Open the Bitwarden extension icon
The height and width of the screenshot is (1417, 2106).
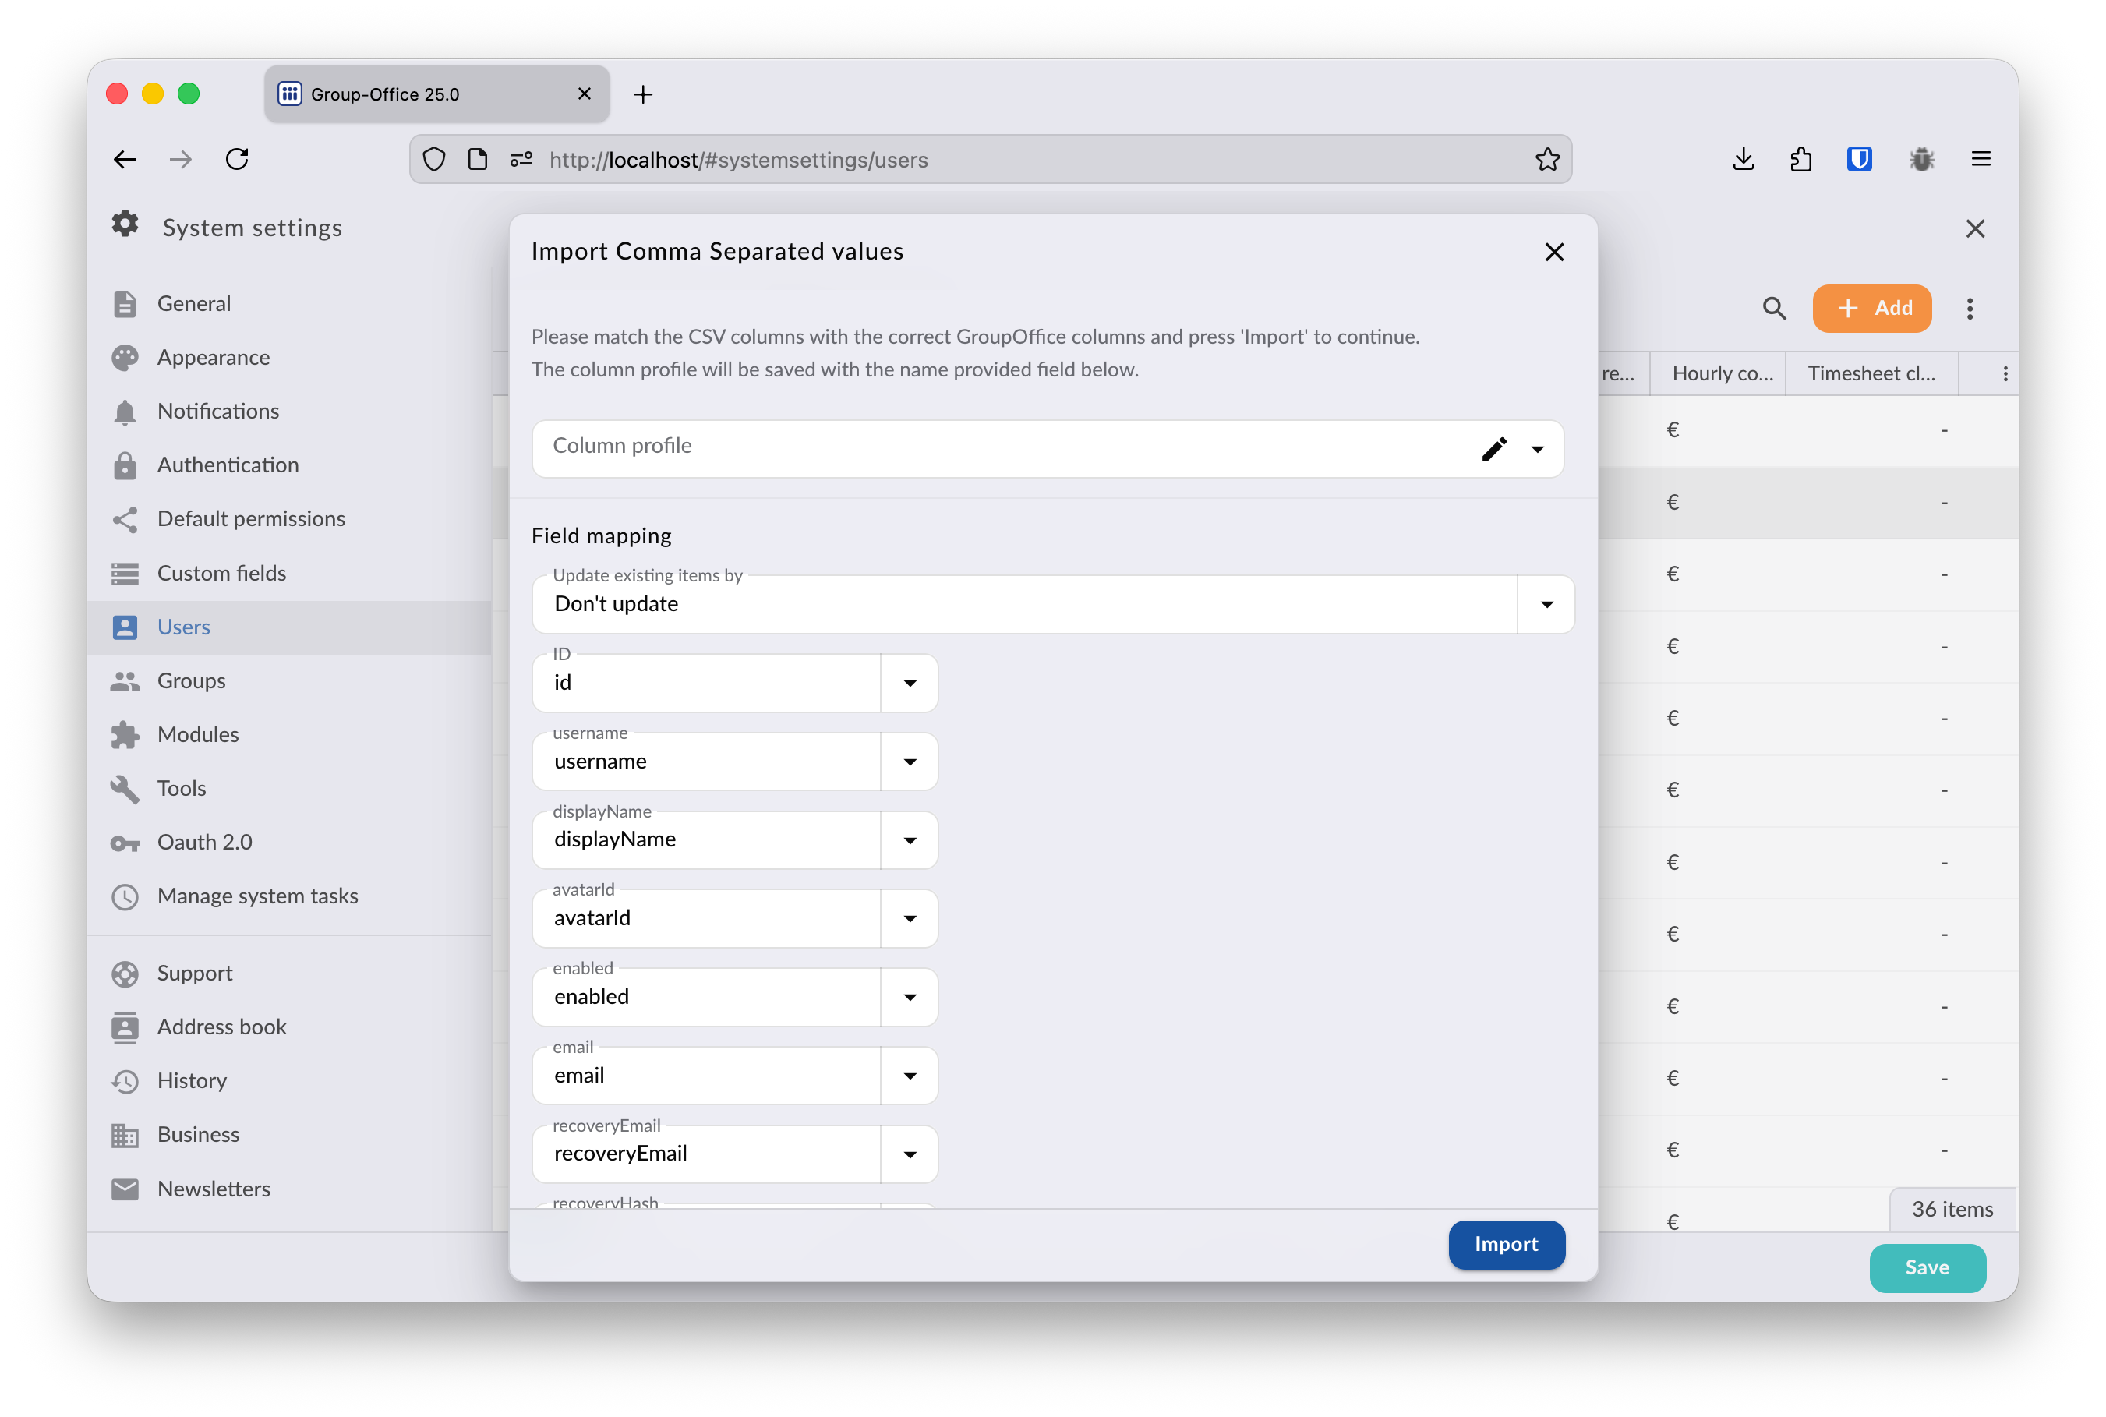[x=1858, y=160]
